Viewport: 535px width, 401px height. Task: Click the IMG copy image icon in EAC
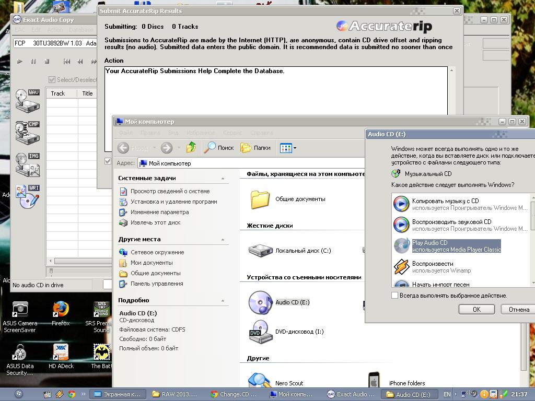[28, 164]
